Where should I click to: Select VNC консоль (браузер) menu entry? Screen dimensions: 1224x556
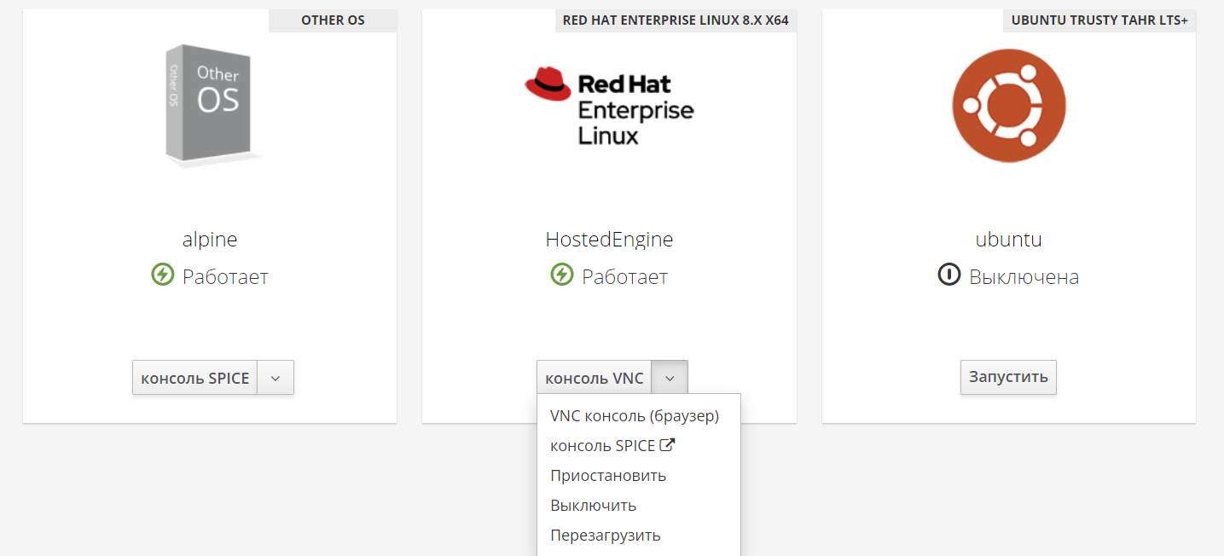click(x=639, y=416)
